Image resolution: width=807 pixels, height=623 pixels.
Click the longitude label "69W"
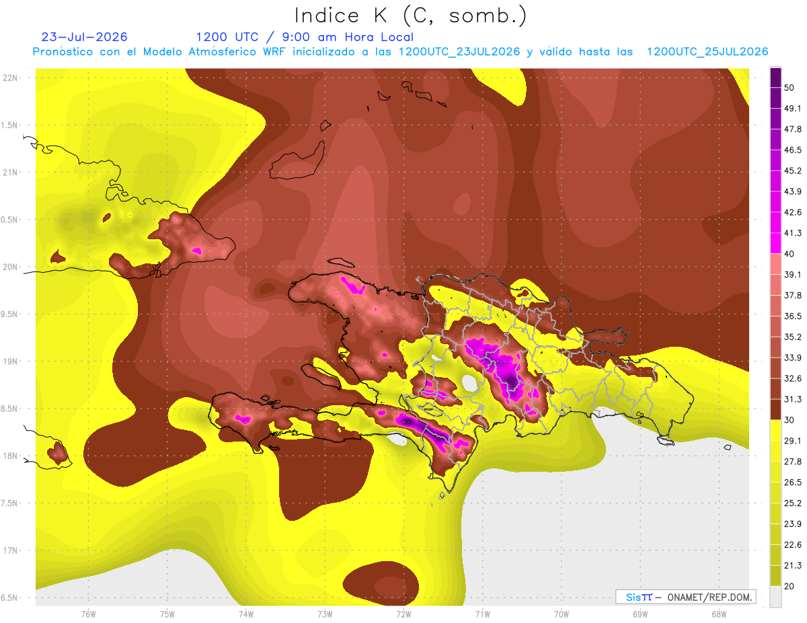click(640, 614)
